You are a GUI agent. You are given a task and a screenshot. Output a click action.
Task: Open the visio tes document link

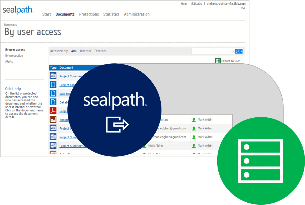coord(65,94)
